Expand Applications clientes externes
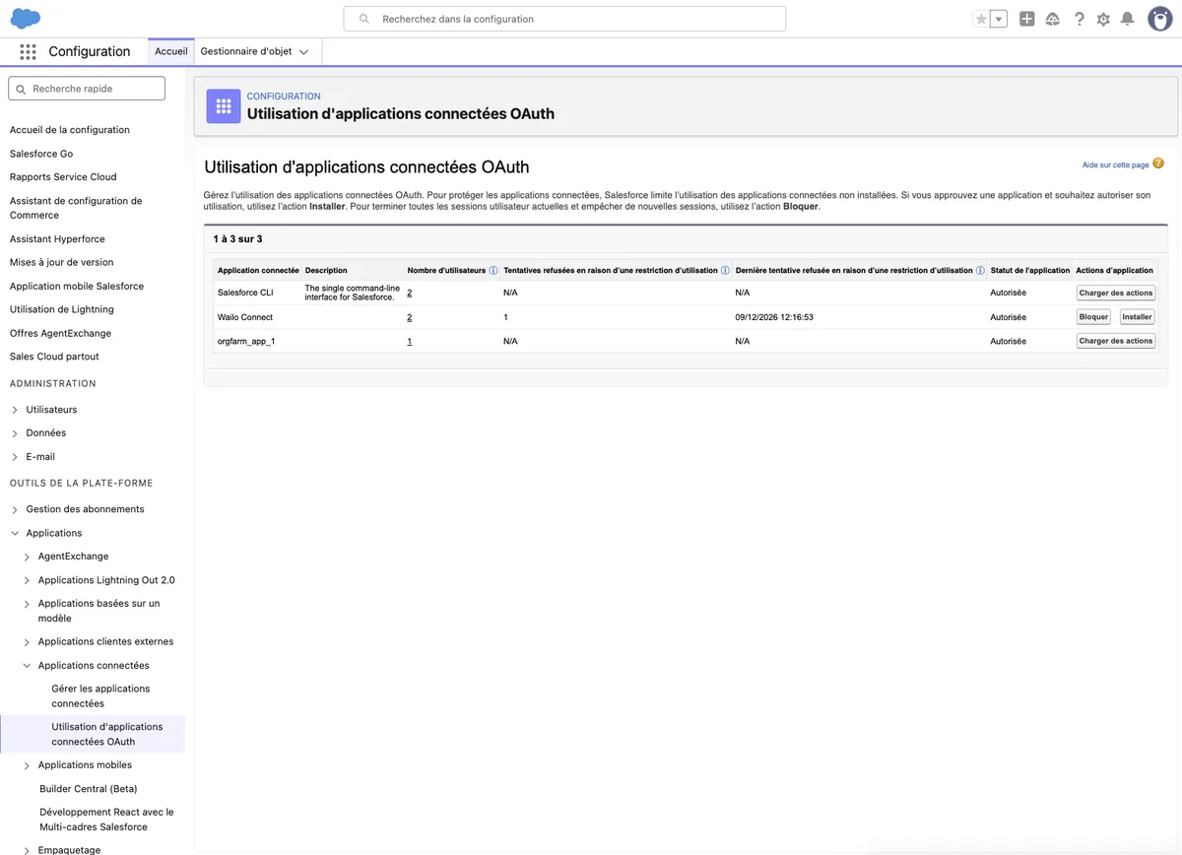 point(27,642)
